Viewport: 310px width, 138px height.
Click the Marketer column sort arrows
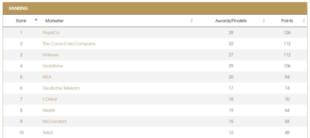(192, 21)
